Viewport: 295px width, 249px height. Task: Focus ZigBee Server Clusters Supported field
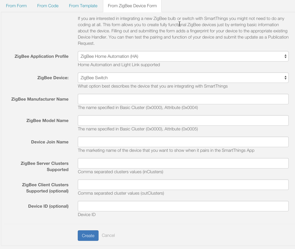tap(183, 163)
